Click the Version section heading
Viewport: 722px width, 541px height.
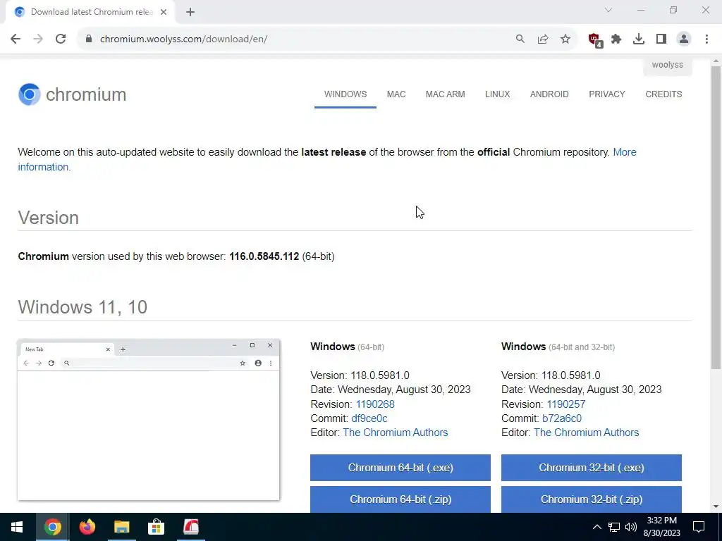click(49, 218)
